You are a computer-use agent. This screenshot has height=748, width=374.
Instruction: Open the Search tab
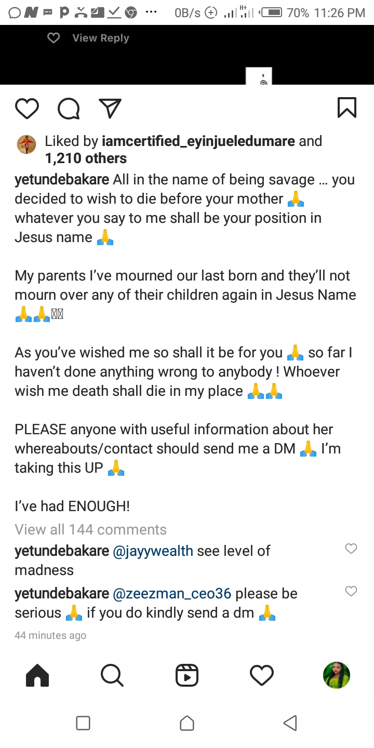(x=112, y=675)
